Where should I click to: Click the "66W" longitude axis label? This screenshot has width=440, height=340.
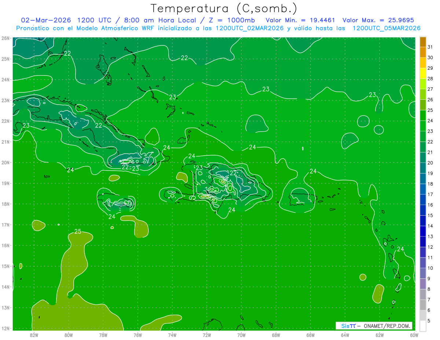coord(311,335)
